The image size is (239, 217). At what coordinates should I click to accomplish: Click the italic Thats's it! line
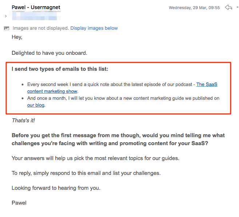(x=23, y=120)
